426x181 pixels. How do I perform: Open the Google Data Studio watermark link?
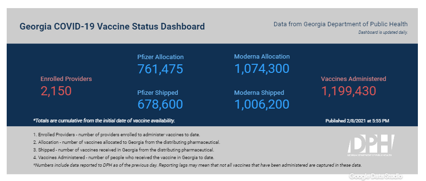click(376, 176)
